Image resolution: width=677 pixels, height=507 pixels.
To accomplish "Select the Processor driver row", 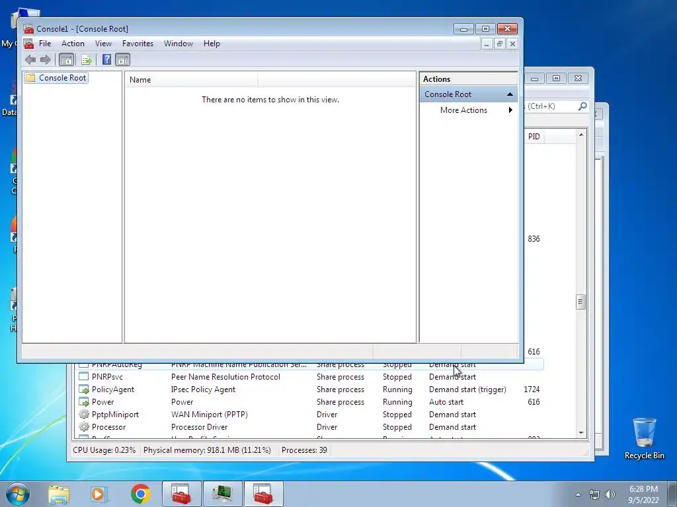I will [x=309, y=427].
